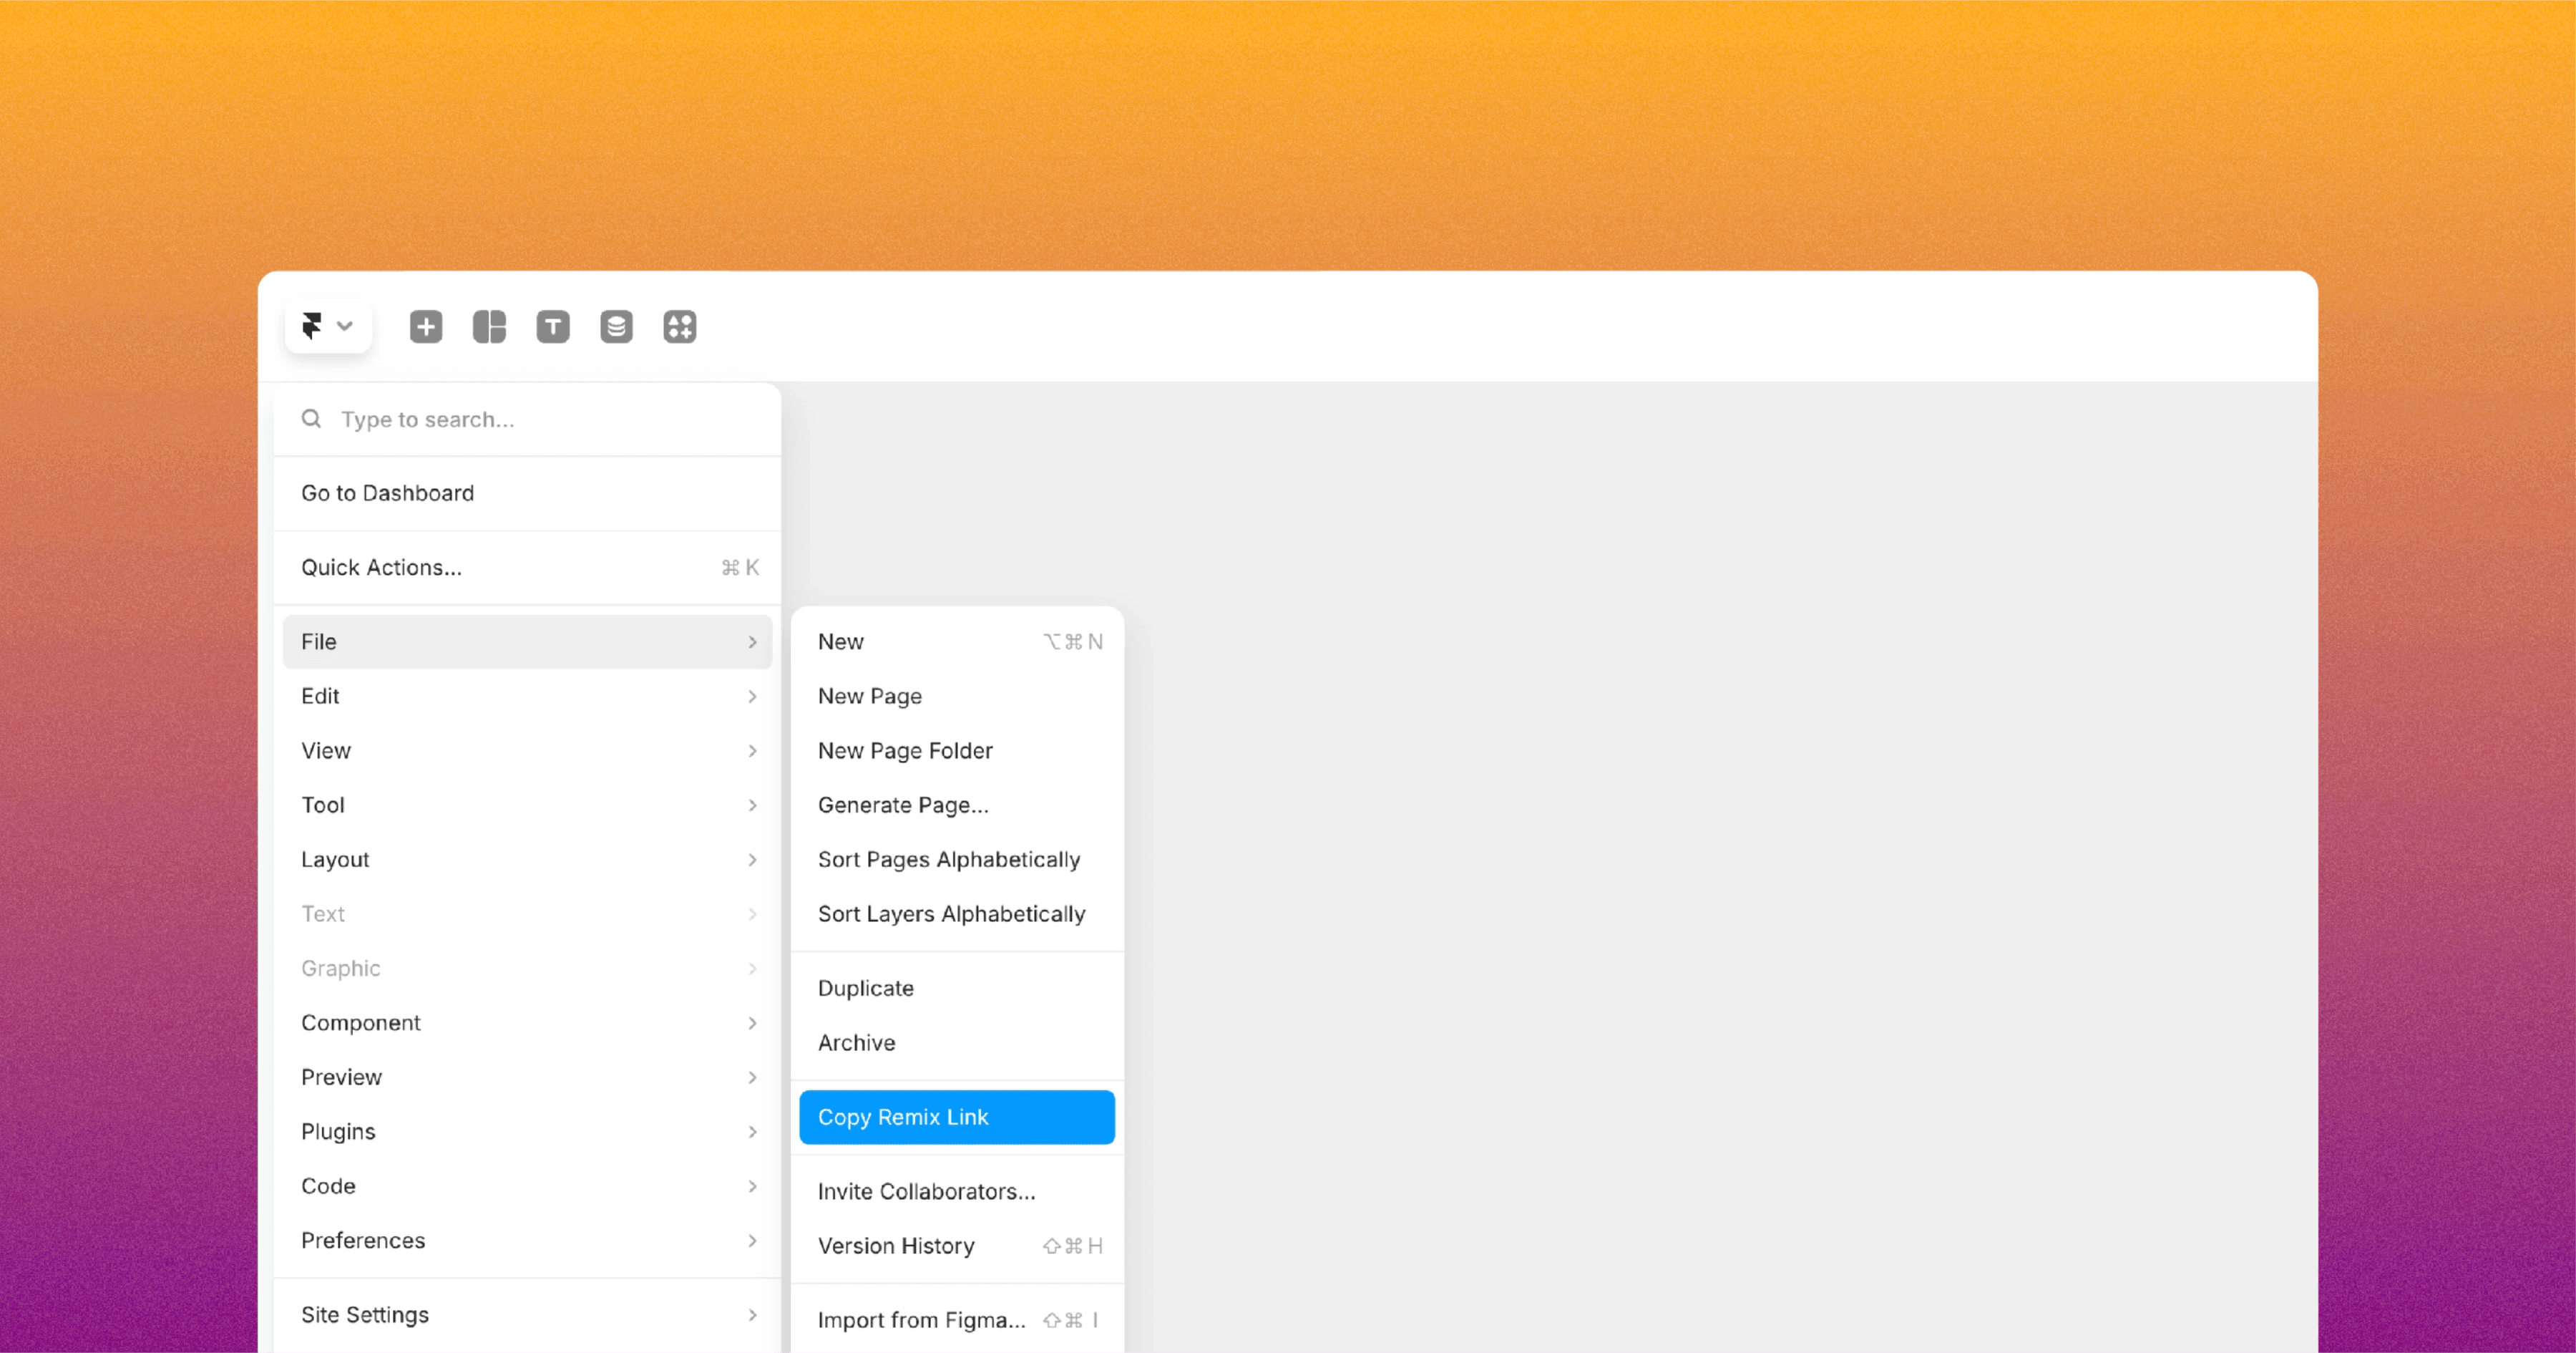Image resolution: width=2576 pixels, height=1353 pixels.
Task: Open Quick Actions command
Action: point(382,568)
